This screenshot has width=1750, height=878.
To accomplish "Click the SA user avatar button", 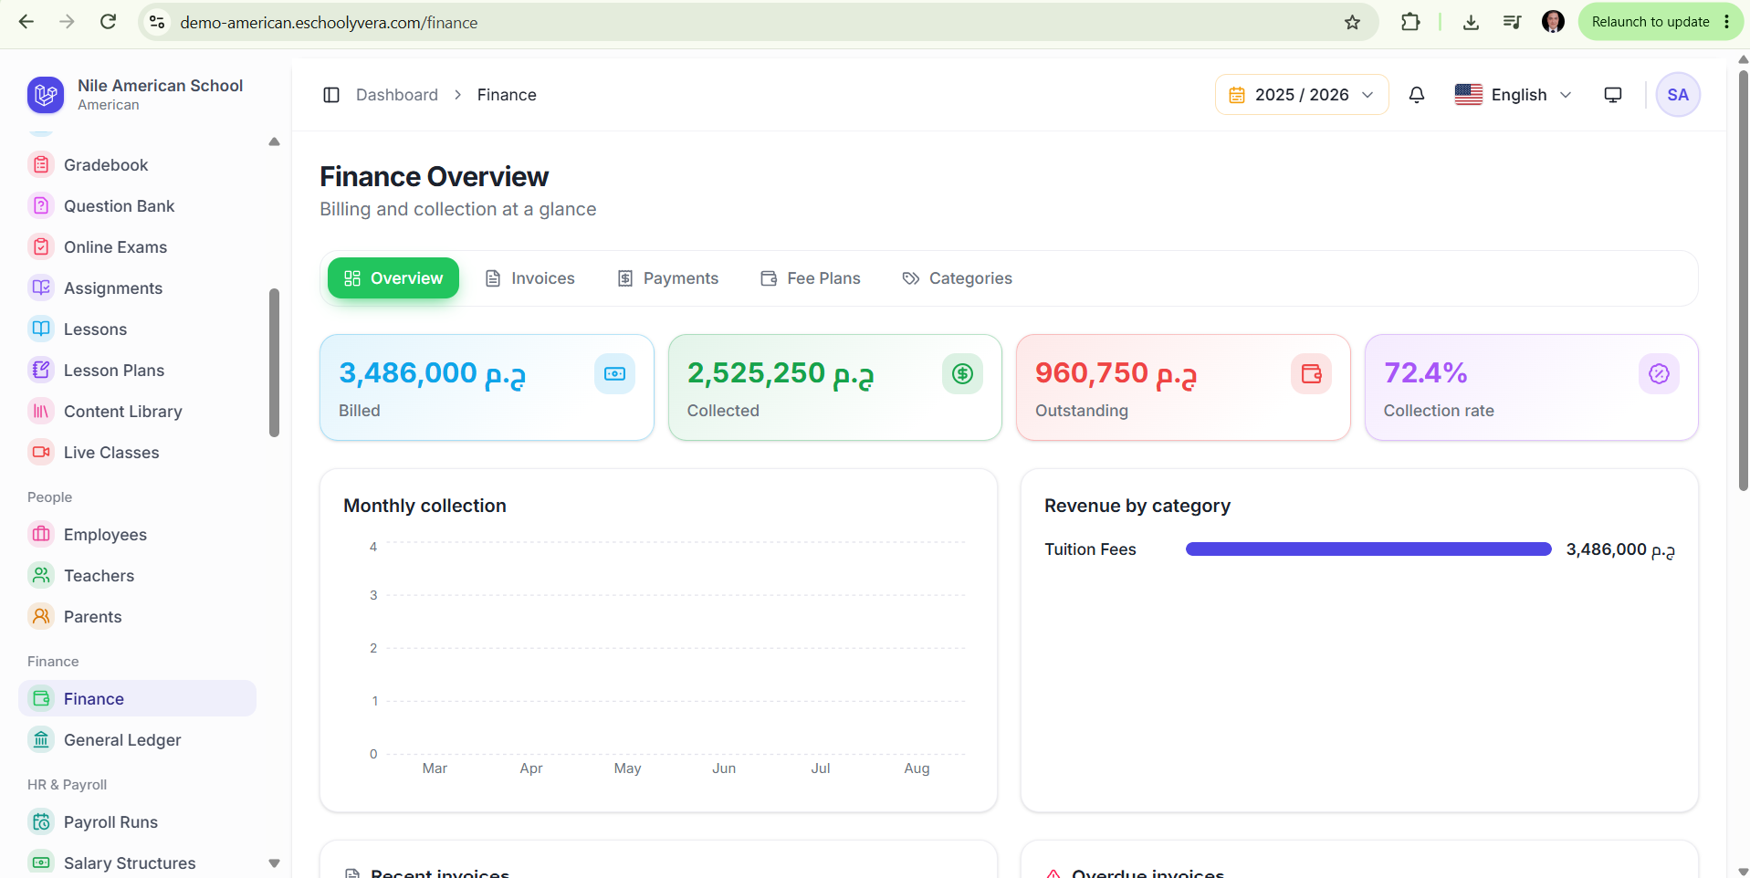I will pos(1678,95).
